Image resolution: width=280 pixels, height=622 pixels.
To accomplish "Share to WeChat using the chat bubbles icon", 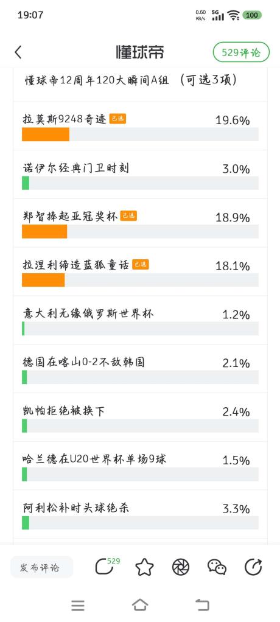I will (217, 567).
